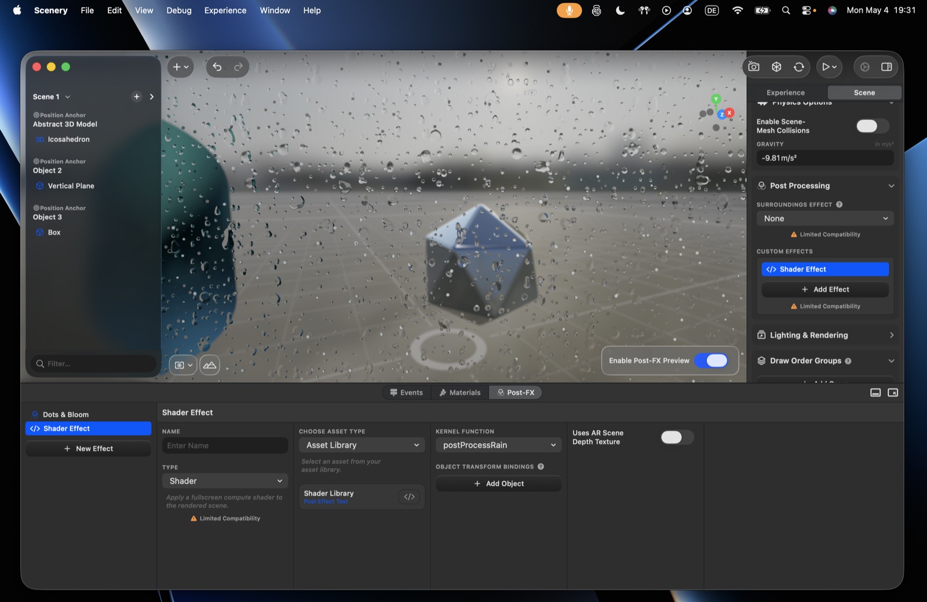Click the dimmed circular icon beside the inspector toggle
The image size is (927, 602).
pyautogui.click(x=865, y=67)
